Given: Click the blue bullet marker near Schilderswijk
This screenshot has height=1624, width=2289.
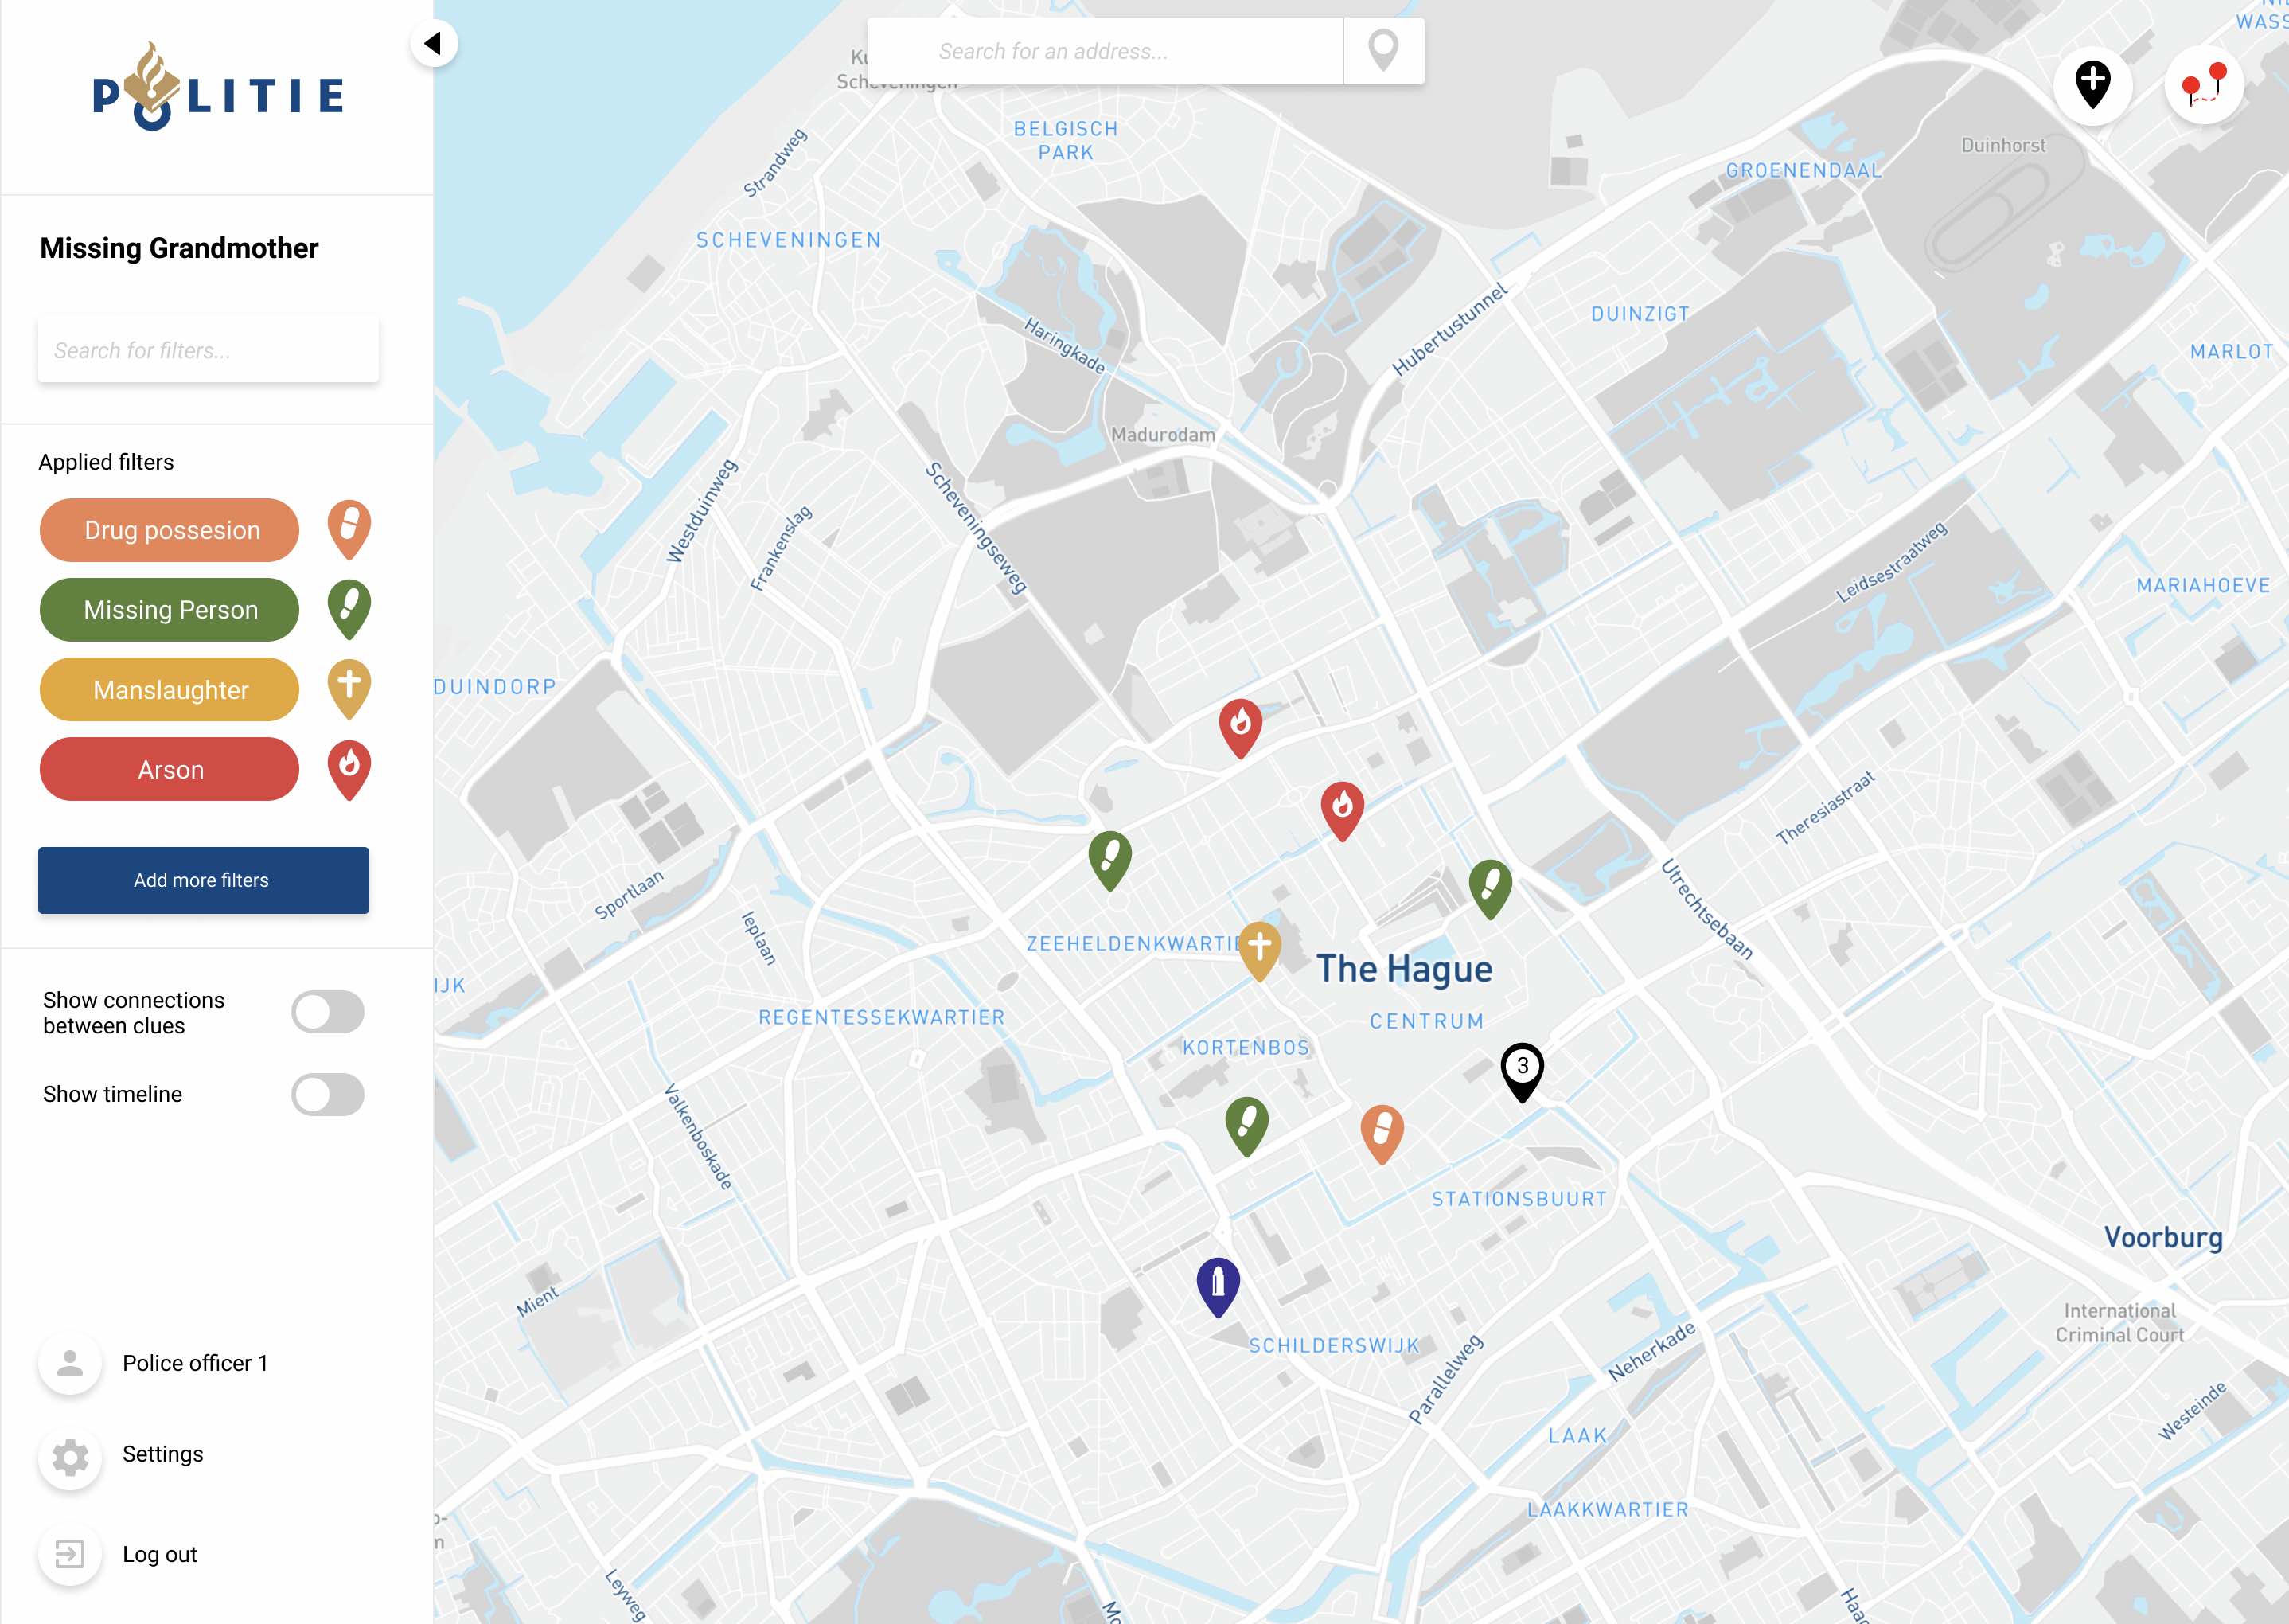Looking at the screenshot, I should tap(1218, 1283).
